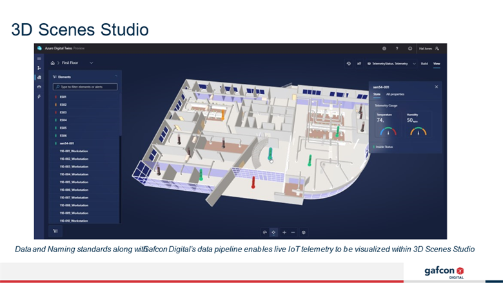Click the share scene icon
Screen dimensions: 503x283
point(359,63)
